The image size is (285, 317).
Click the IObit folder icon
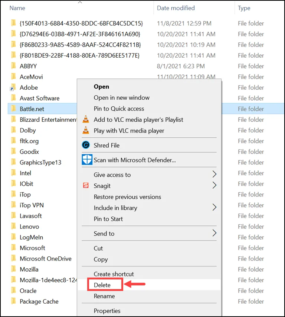pos(13,183)
